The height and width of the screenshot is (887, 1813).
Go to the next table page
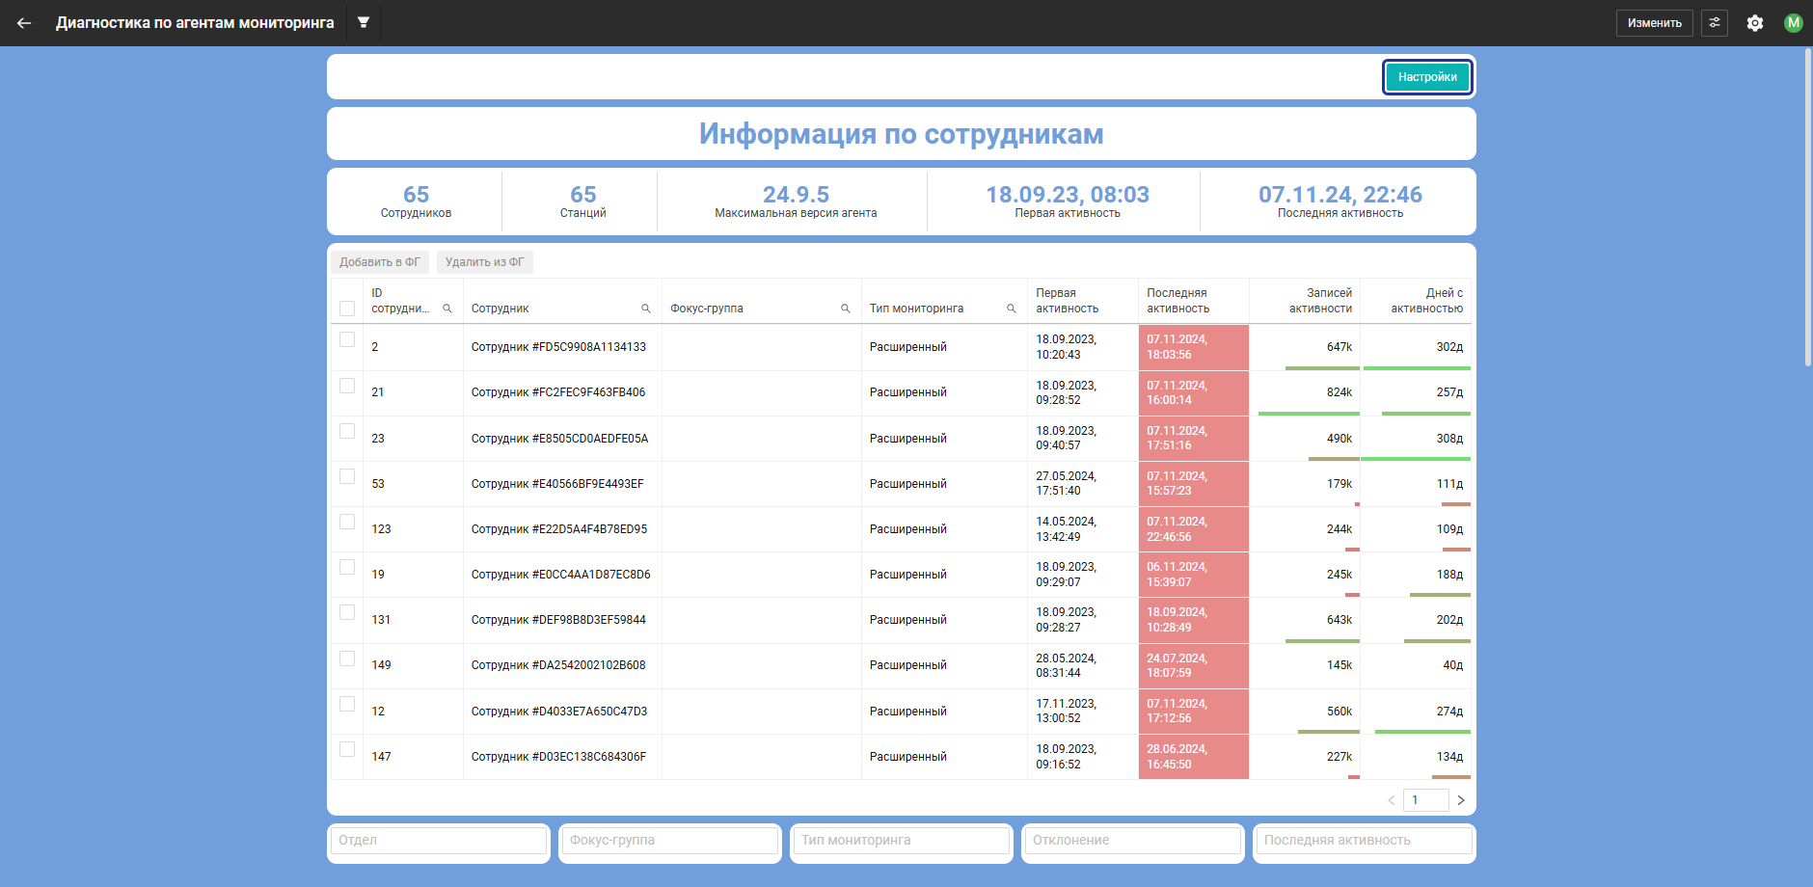(x=1461, y=800)
